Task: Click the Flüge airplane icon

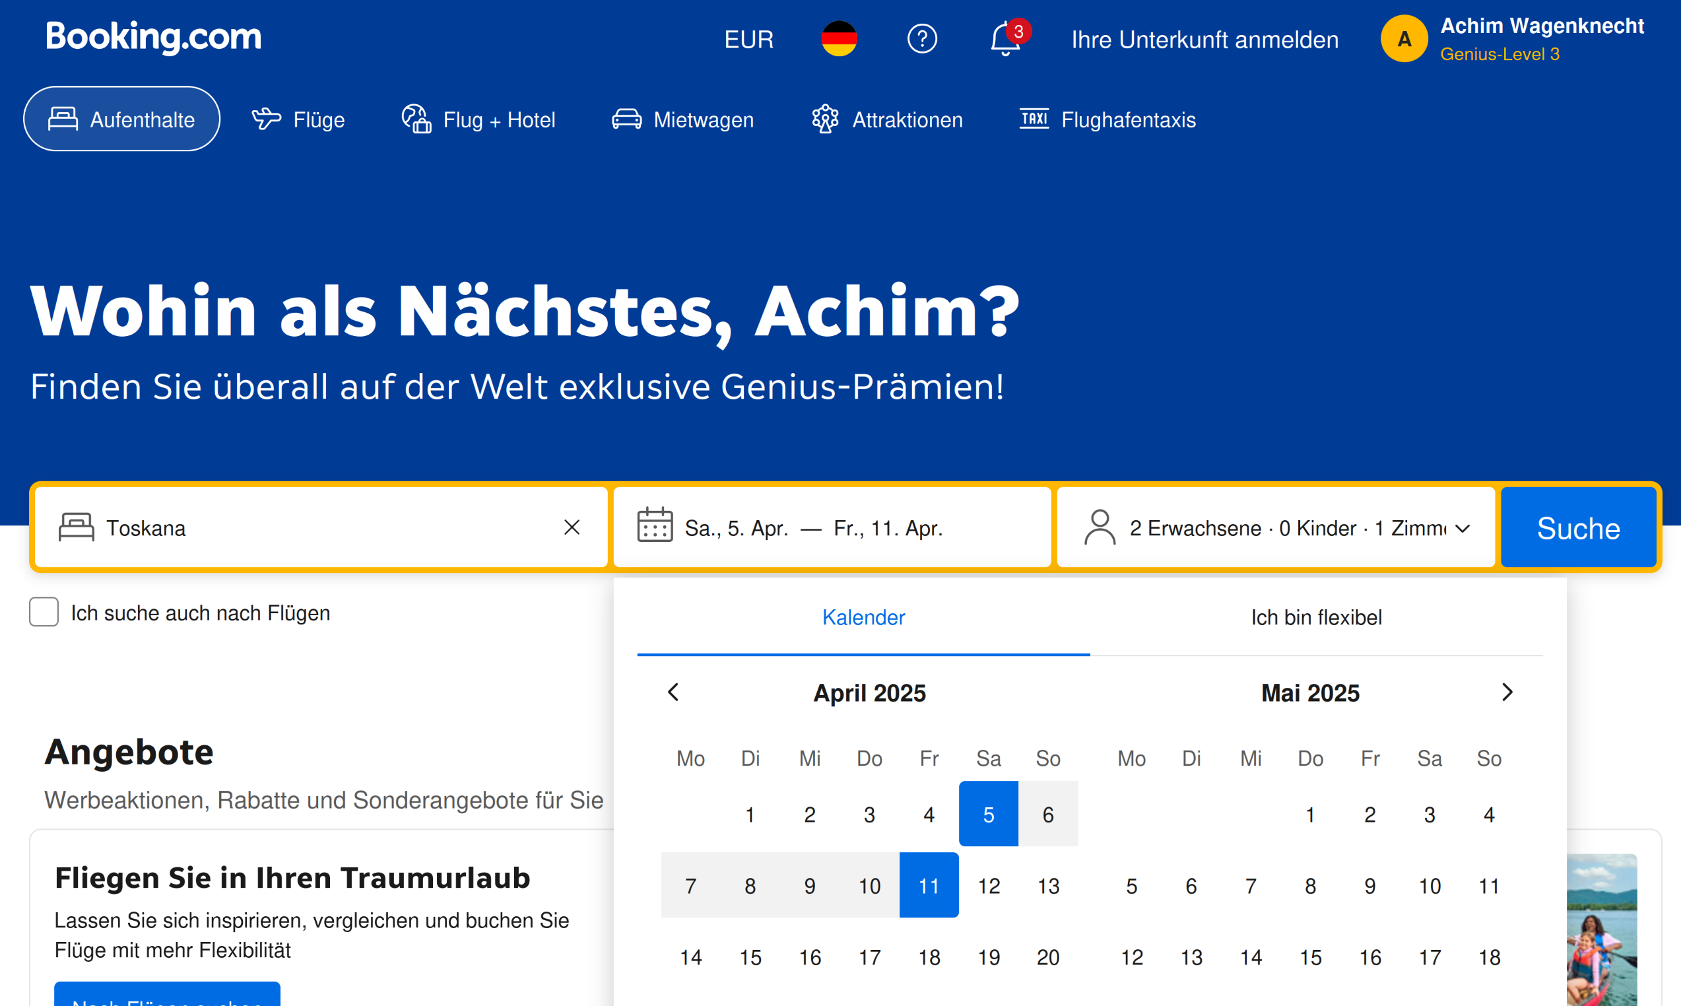Action: point(266,119)
